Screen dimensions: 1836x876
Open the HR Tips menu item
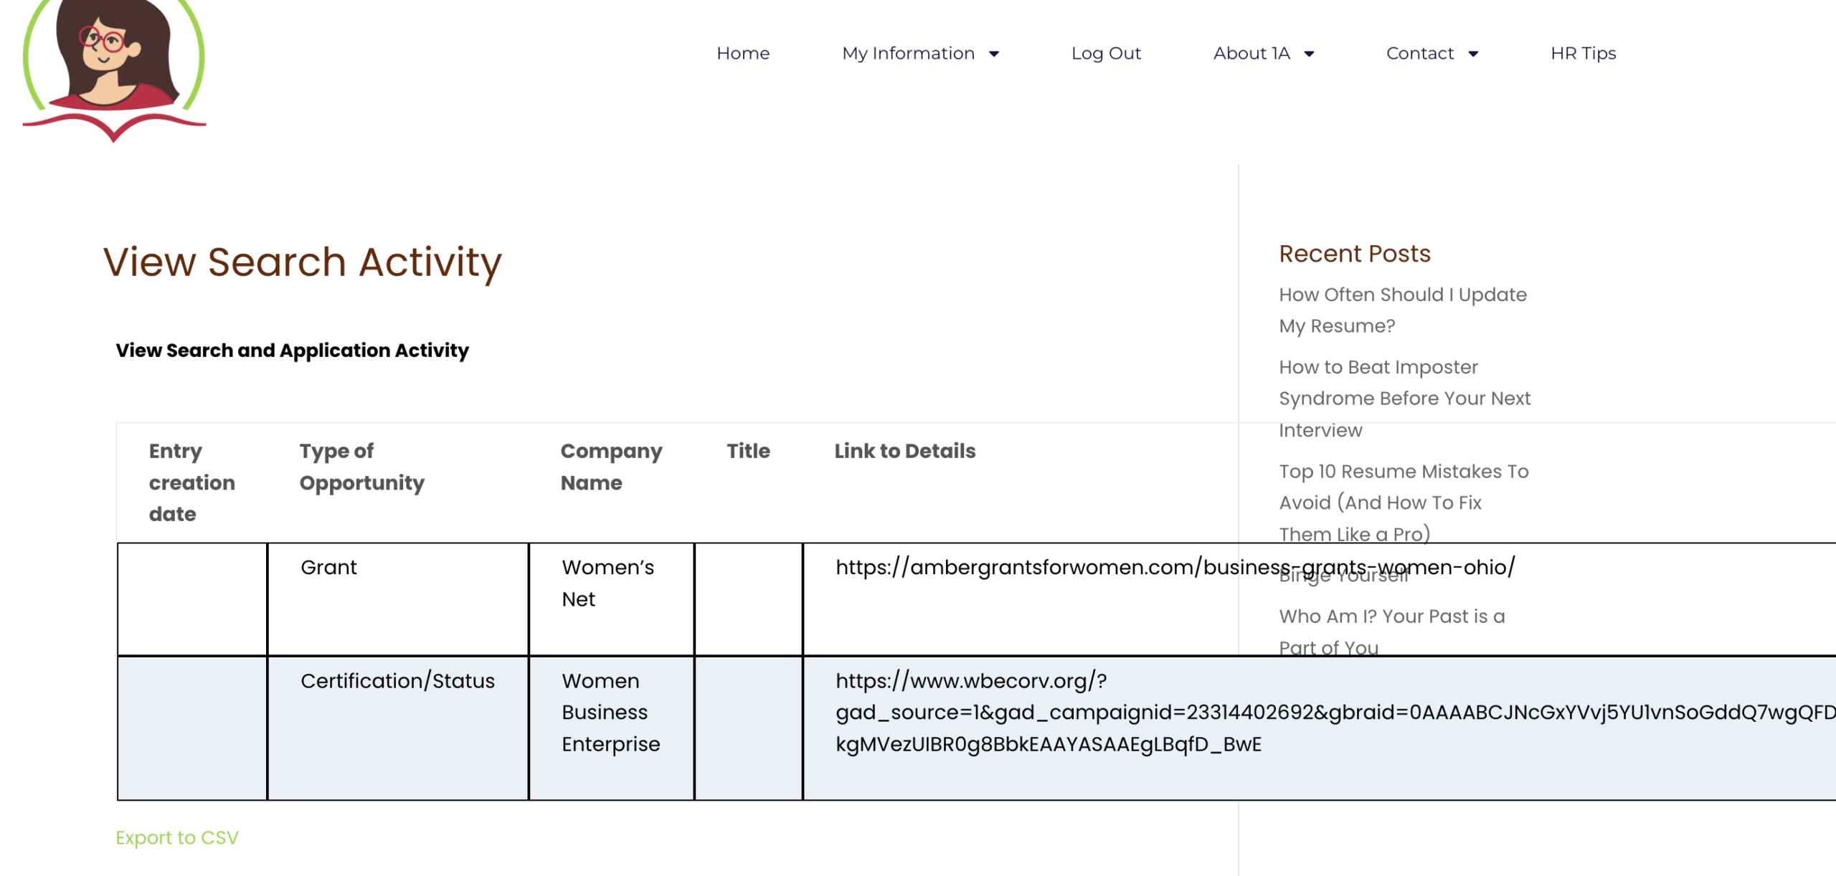pos(1583,53)
